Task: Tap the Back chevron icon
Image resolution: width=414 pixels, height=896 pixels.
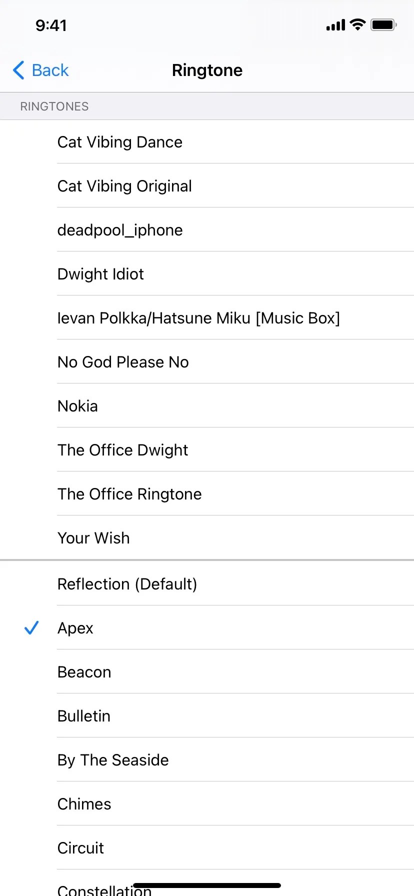Action: tap(18, 70)
